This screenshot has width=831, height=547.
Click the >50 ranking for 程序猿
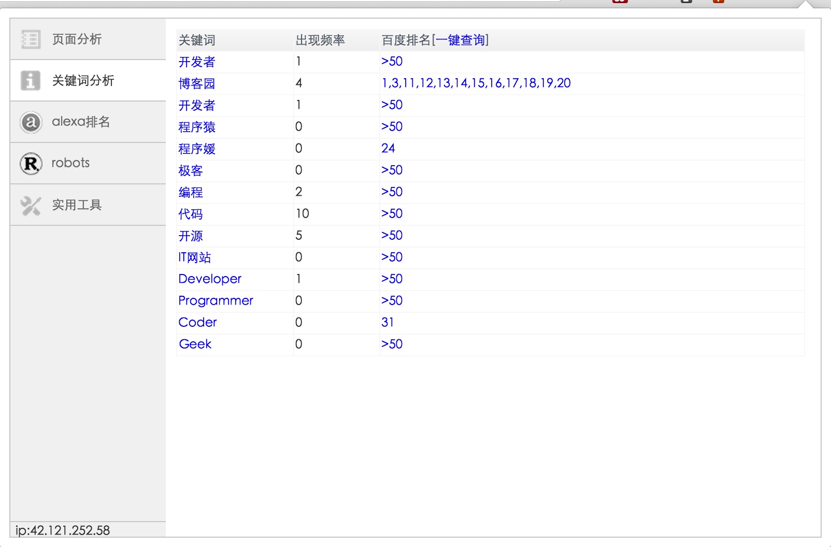point(392,126)
